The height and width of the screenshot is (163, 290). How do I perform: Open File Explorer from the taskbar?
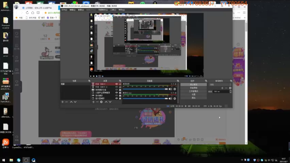[x=11, y=160]
